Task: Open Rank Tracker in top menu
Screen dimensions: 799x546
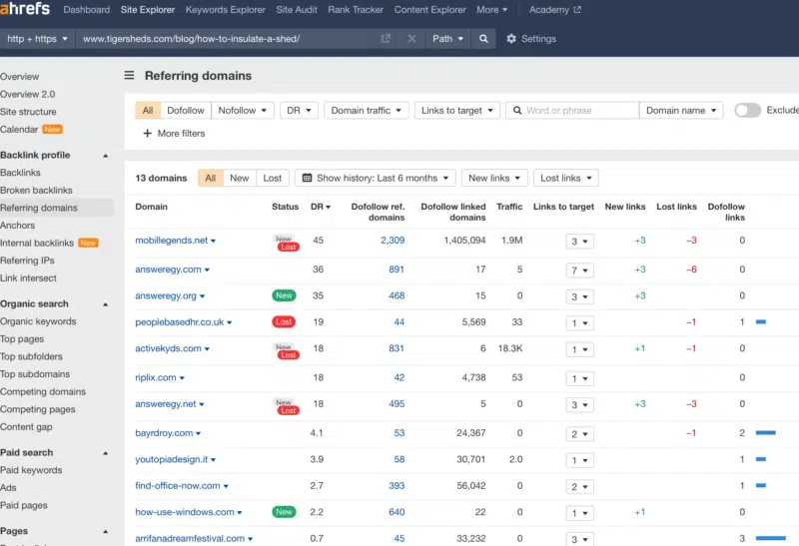Action: (356, 10)
